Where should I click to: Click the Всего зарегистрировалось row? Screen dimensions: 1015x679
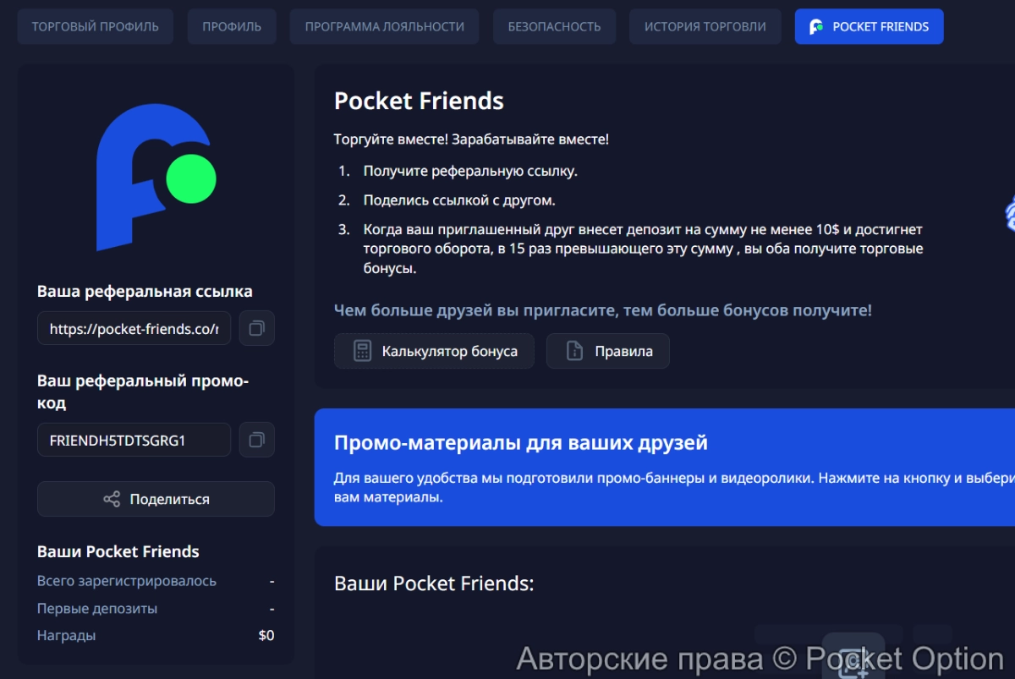tap(156, 581)
